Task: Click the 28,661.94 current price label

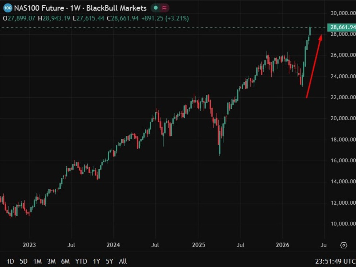Action: 342,27
